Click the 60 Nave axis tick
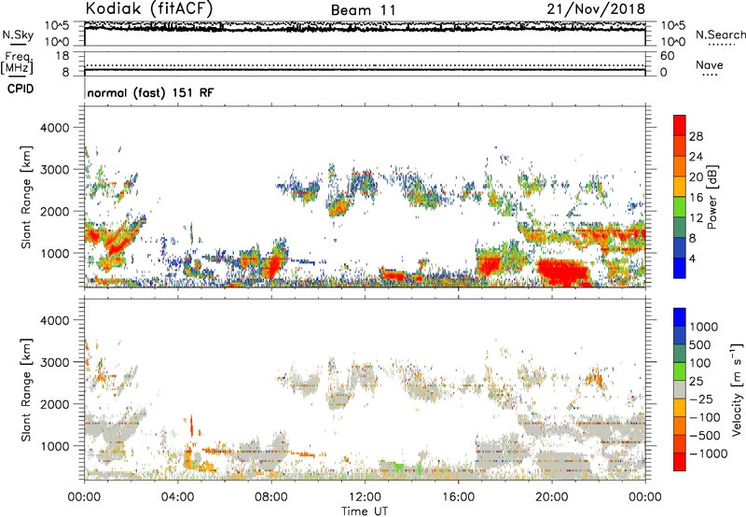Image resolution: width=746 pixels, height=517 pixels. click(x=667, y=56)
